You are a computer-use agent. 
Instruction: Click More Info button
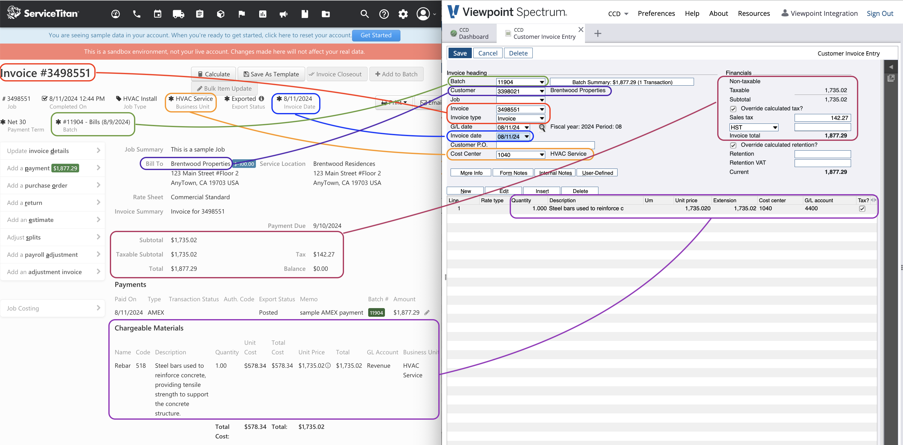click(471, 173)
